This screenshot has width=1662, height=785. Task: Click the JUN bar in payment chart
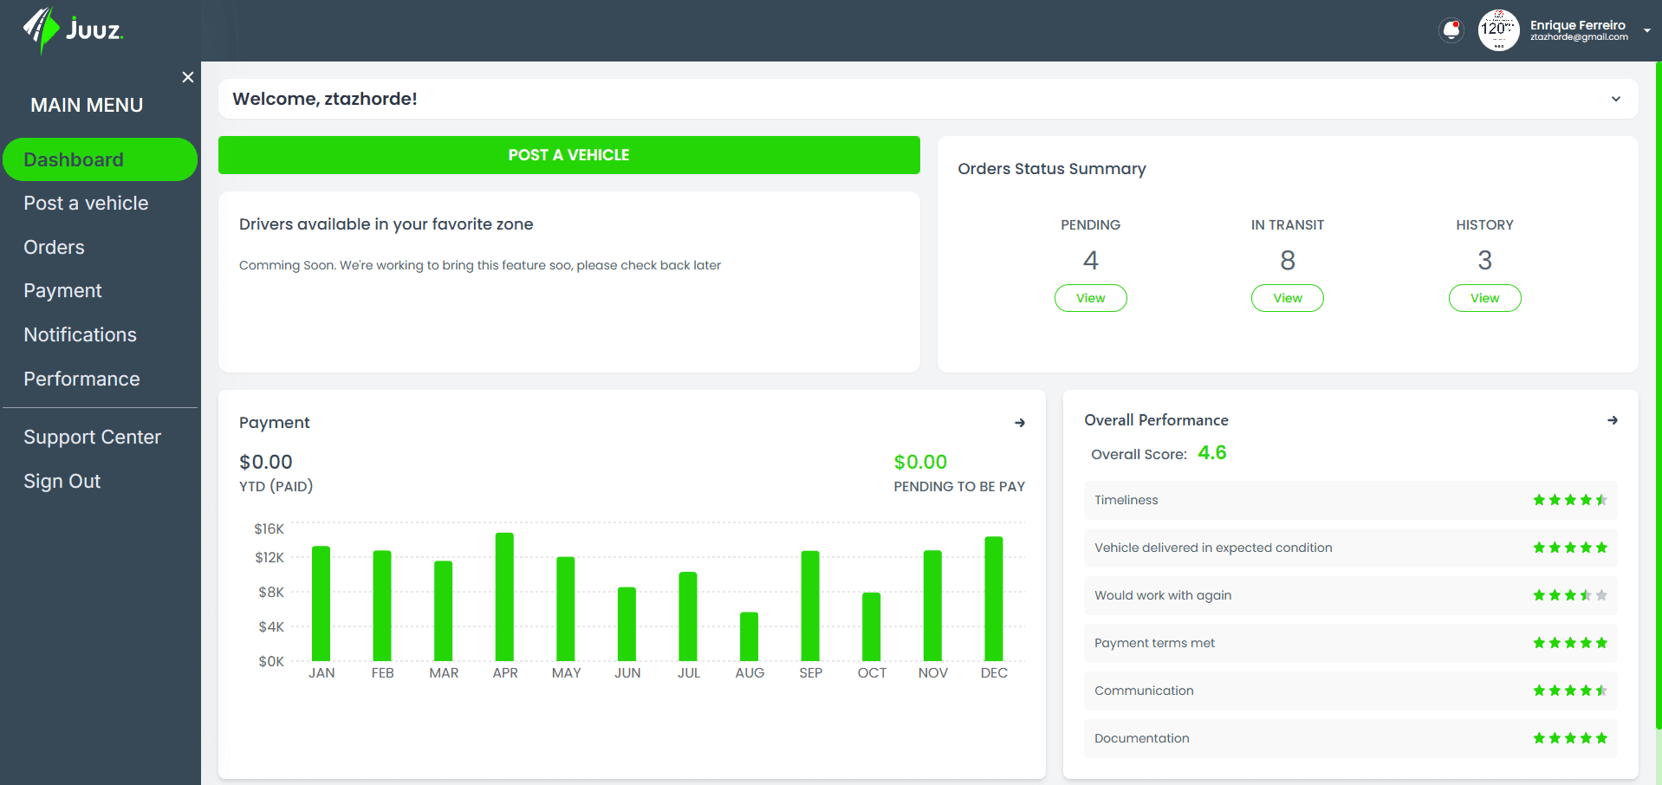point(626,624)
